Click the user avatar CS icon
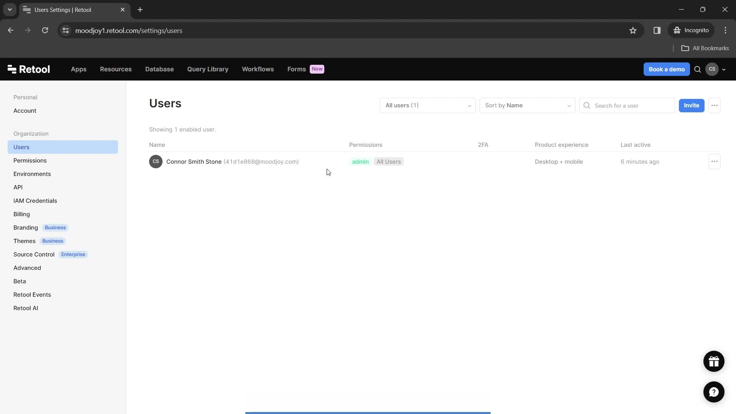Screen dimensions: 736x414 [x=712, y=69]
